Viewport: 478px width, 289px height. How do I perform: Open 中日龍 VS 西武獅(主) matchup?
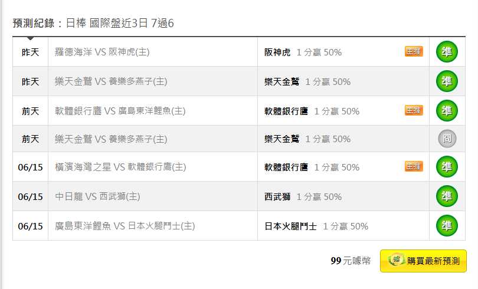(97, 196)
